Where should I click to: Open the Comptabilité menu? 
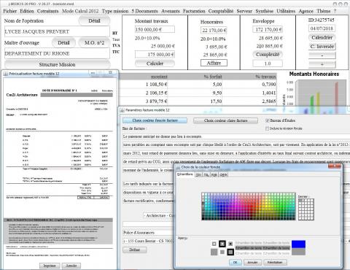tap(221, 11)
